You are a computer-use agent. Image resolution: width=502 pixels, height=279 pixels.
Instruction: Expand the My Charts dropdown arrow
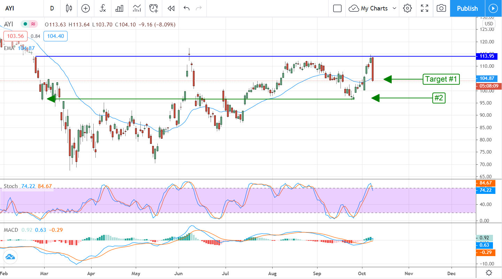(x=394, y=8)
